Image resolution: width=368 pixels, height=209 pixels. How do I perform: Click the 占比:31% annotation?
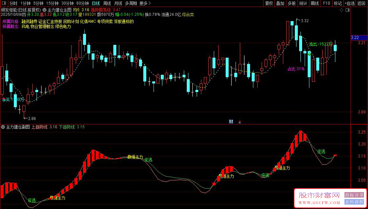[296, 69]
